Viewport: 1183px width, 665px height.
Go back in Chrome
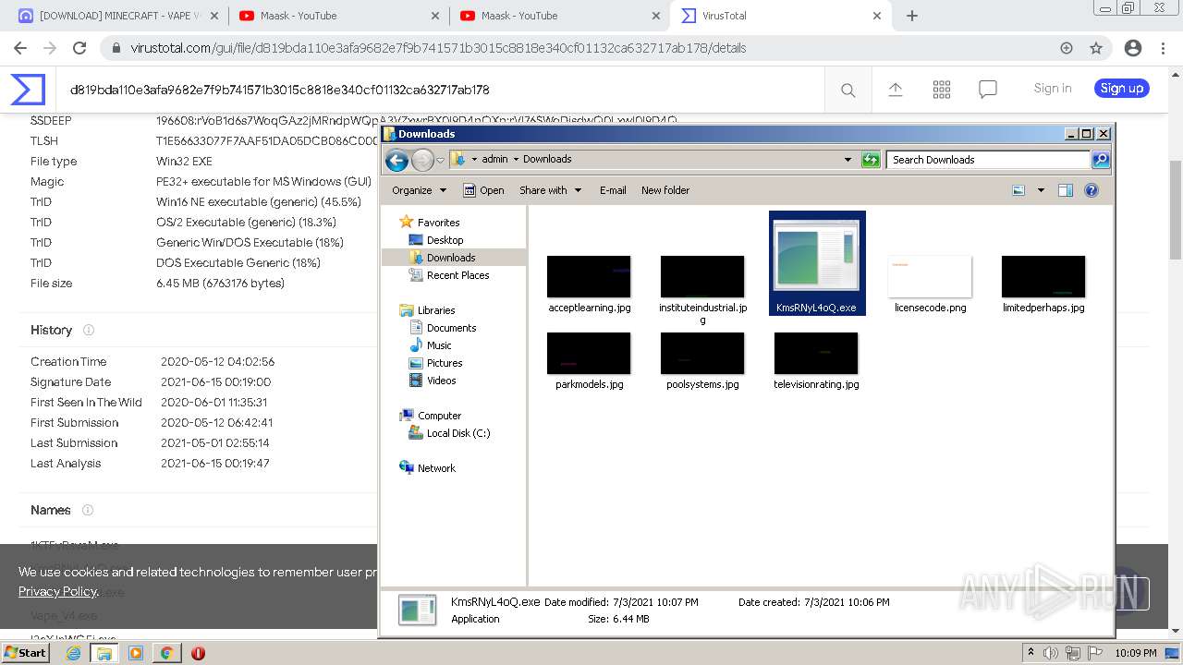[20, 48]
